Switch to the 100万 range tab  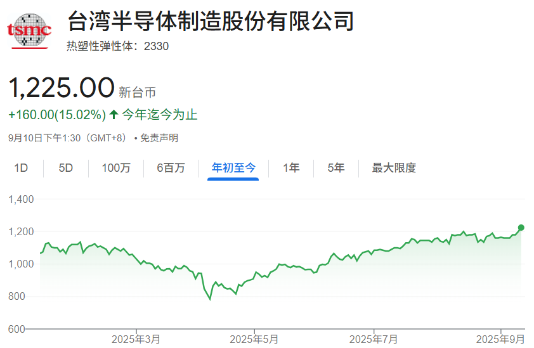pyautogui.click(x=116, y=168)
